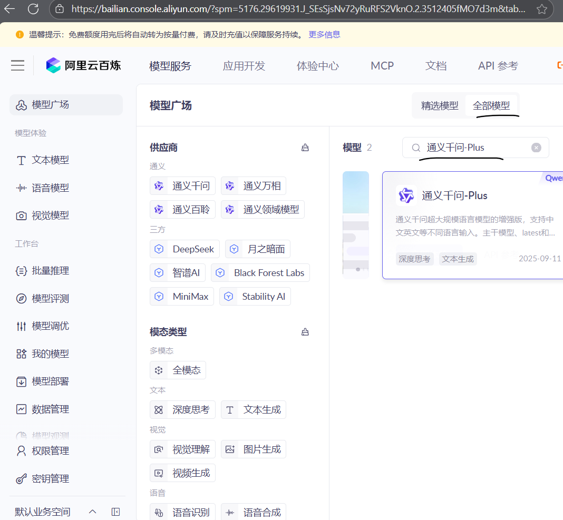
Task: Expand the hamburger navigation menu
Action: (17, 65)
